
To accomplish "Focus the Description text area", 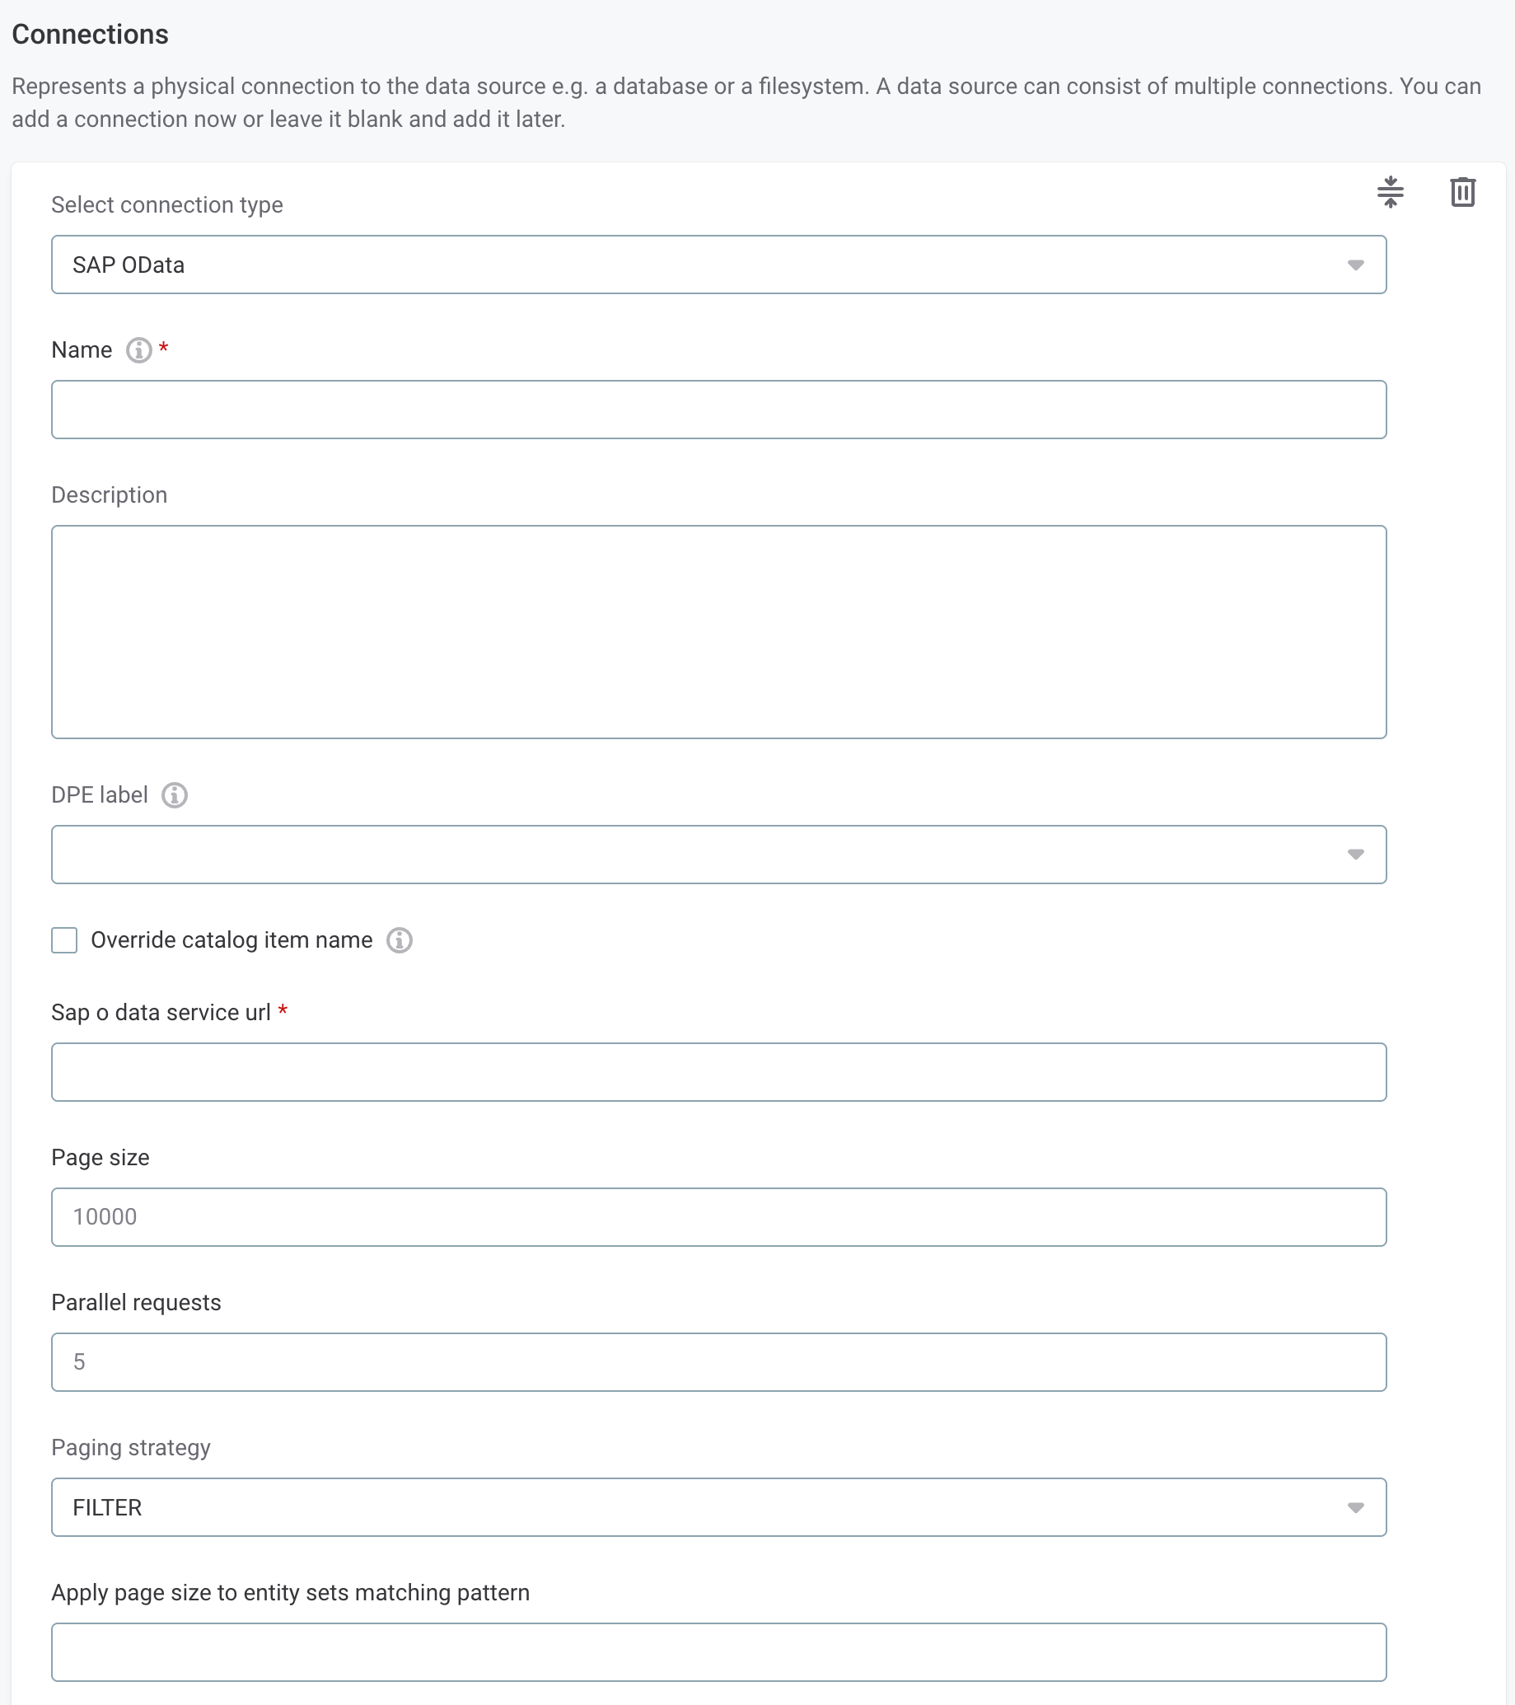I will click(718, 631).
